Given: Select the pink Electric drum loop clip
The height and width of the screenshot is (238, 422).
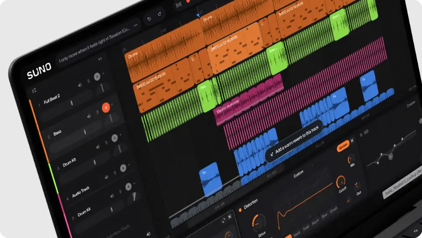Looking at the screenshot, I should click(249, 99).
